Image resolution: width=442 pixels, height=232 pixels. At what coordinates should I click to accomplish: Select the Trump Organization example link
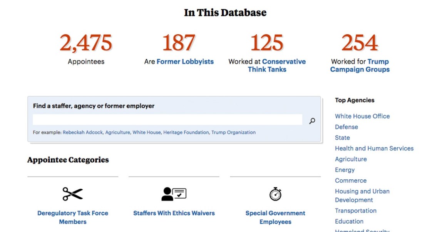point(234,132)
